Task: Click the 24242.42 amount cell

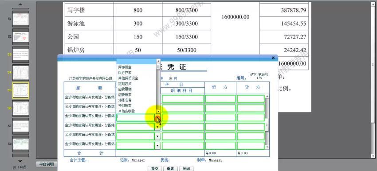Action: 284,50
